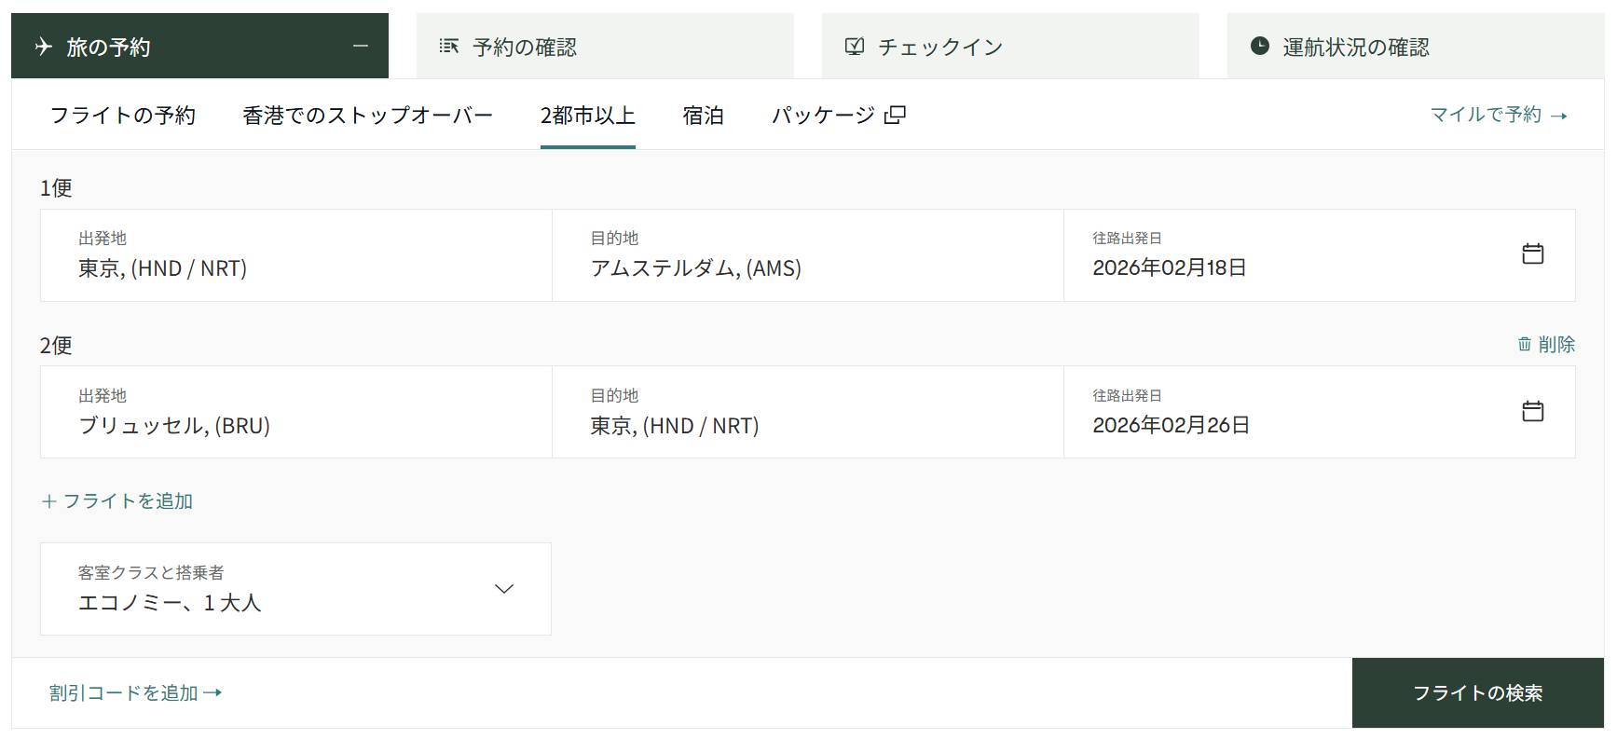
Task: Follow the マイルで予約 link
Action: coord(1498,115)
